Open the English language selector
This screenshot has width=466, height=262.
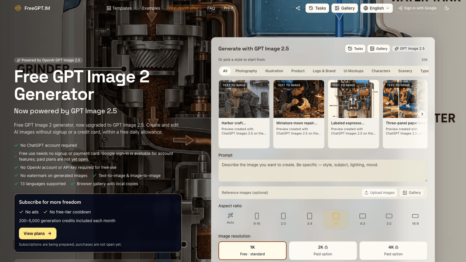click(376, 8)
